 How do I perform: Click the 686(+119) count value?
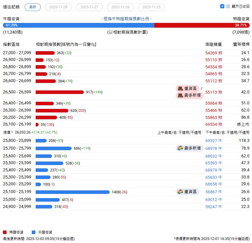82,148
